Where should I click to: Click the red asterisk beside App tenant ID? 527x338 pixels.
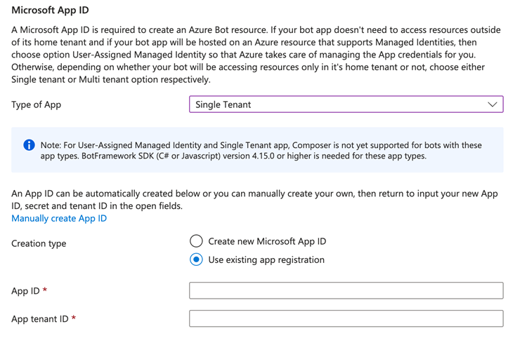(x=73, y=318)
